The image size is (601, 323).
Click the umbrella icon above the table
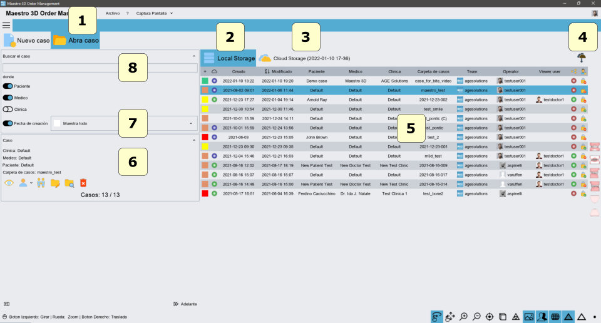click(582, 58)
